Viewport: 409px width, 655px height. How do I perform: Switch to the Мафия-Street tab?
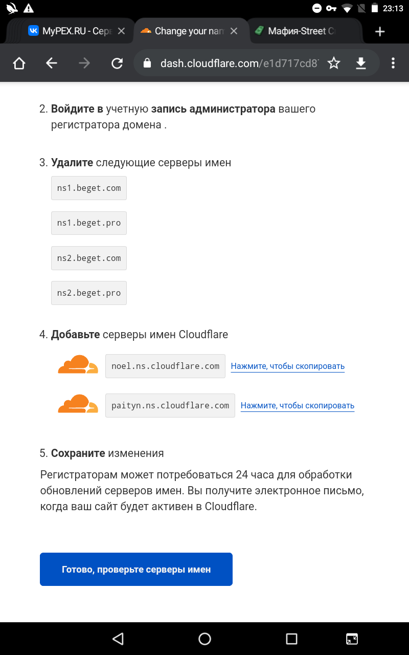(302, 31)
